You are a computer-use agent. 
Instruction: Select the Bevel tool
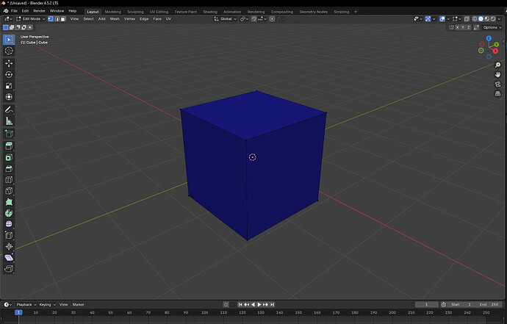pos(9,168)
